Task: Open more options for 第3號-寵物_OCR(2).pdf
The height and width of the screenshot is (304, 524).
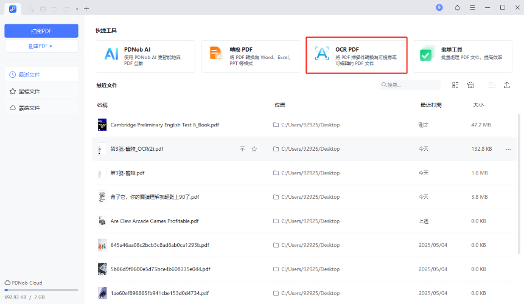Action: [508, 149]
